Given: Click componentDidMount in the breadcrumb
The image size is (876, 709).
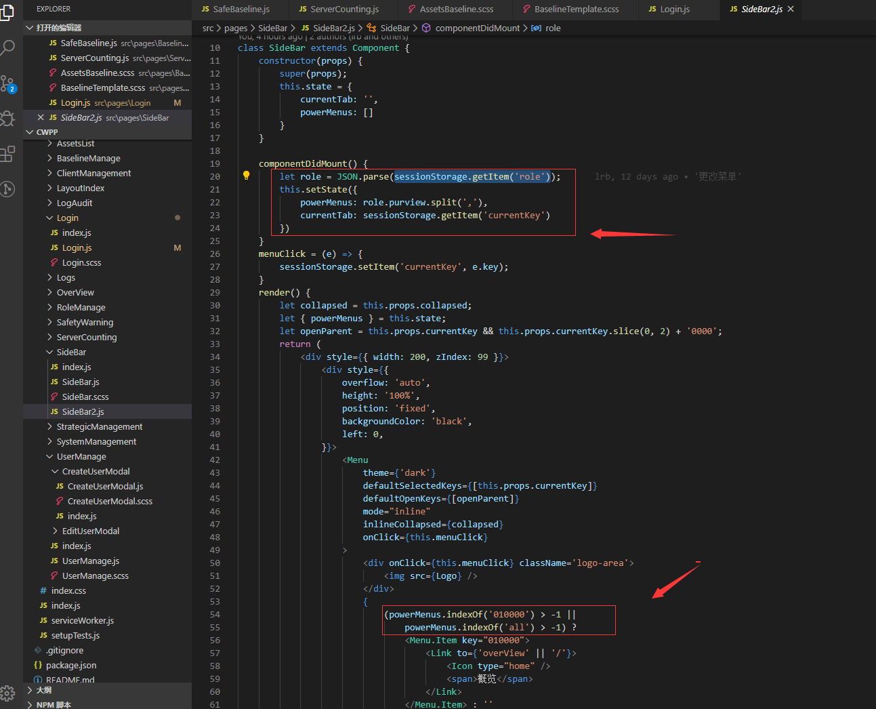Looking at the screenshot, I should click(477, 28).
